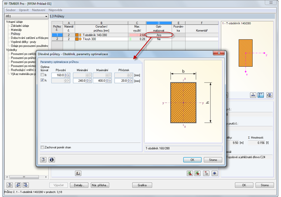
Task: Open help icon in optimization dialog
Action: (x=43, y=160)
